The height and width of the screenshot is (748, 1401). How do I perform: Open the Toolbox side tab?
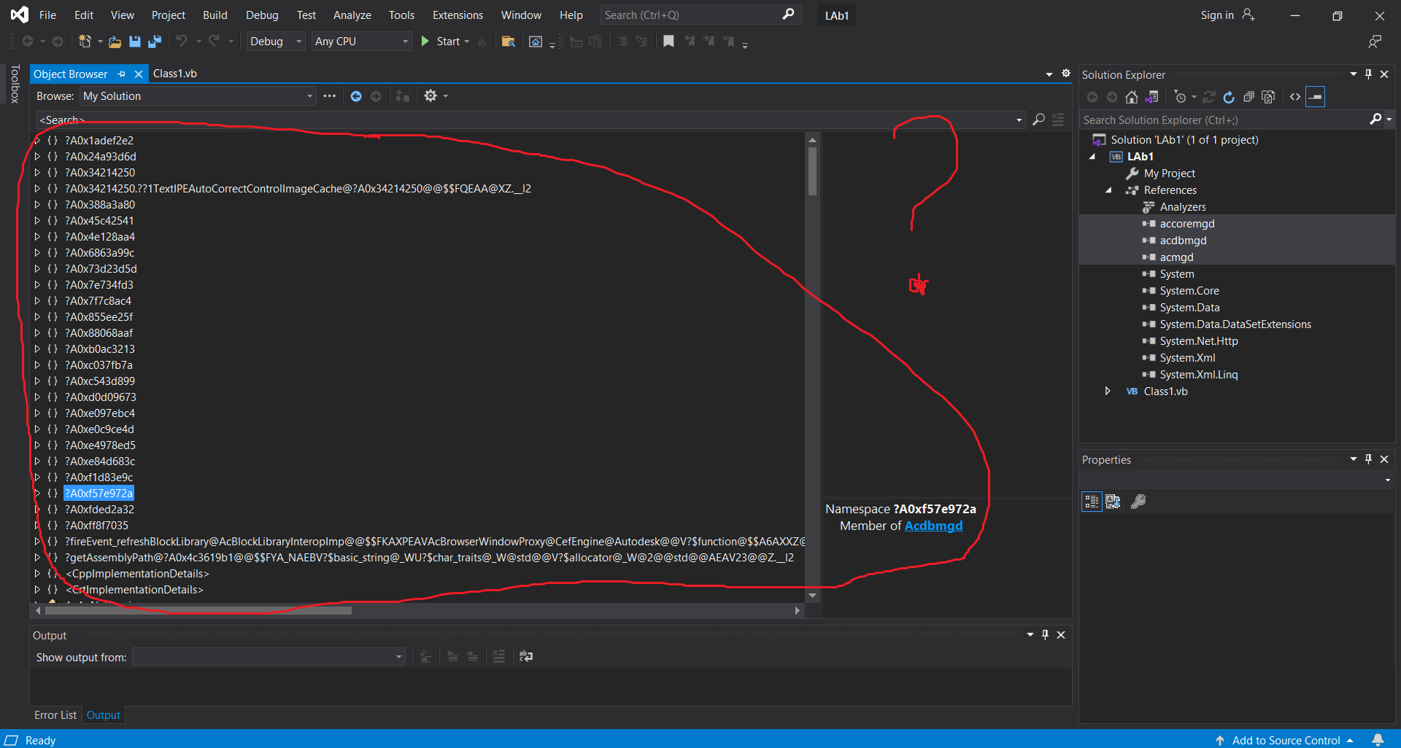coord(15,85)
